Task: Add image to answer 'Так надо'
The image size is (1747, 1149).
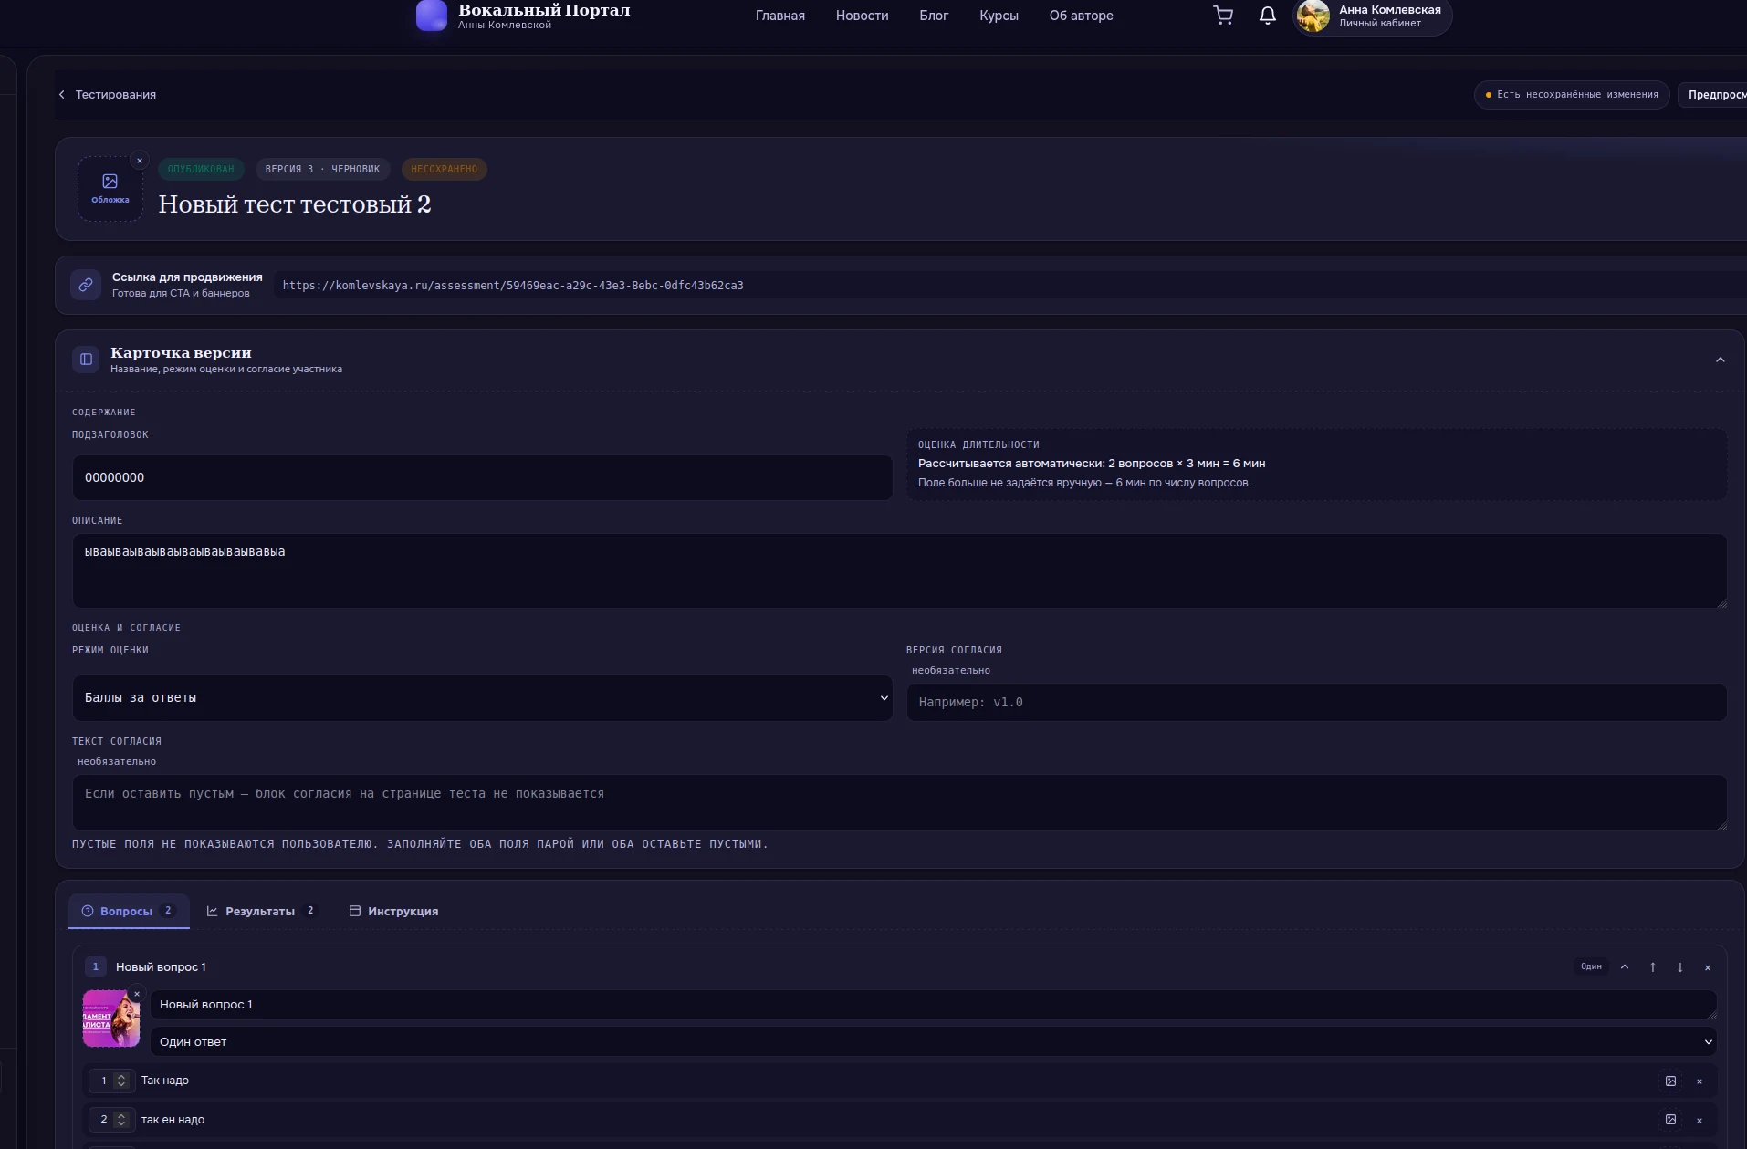Action: point(1670,1081)
